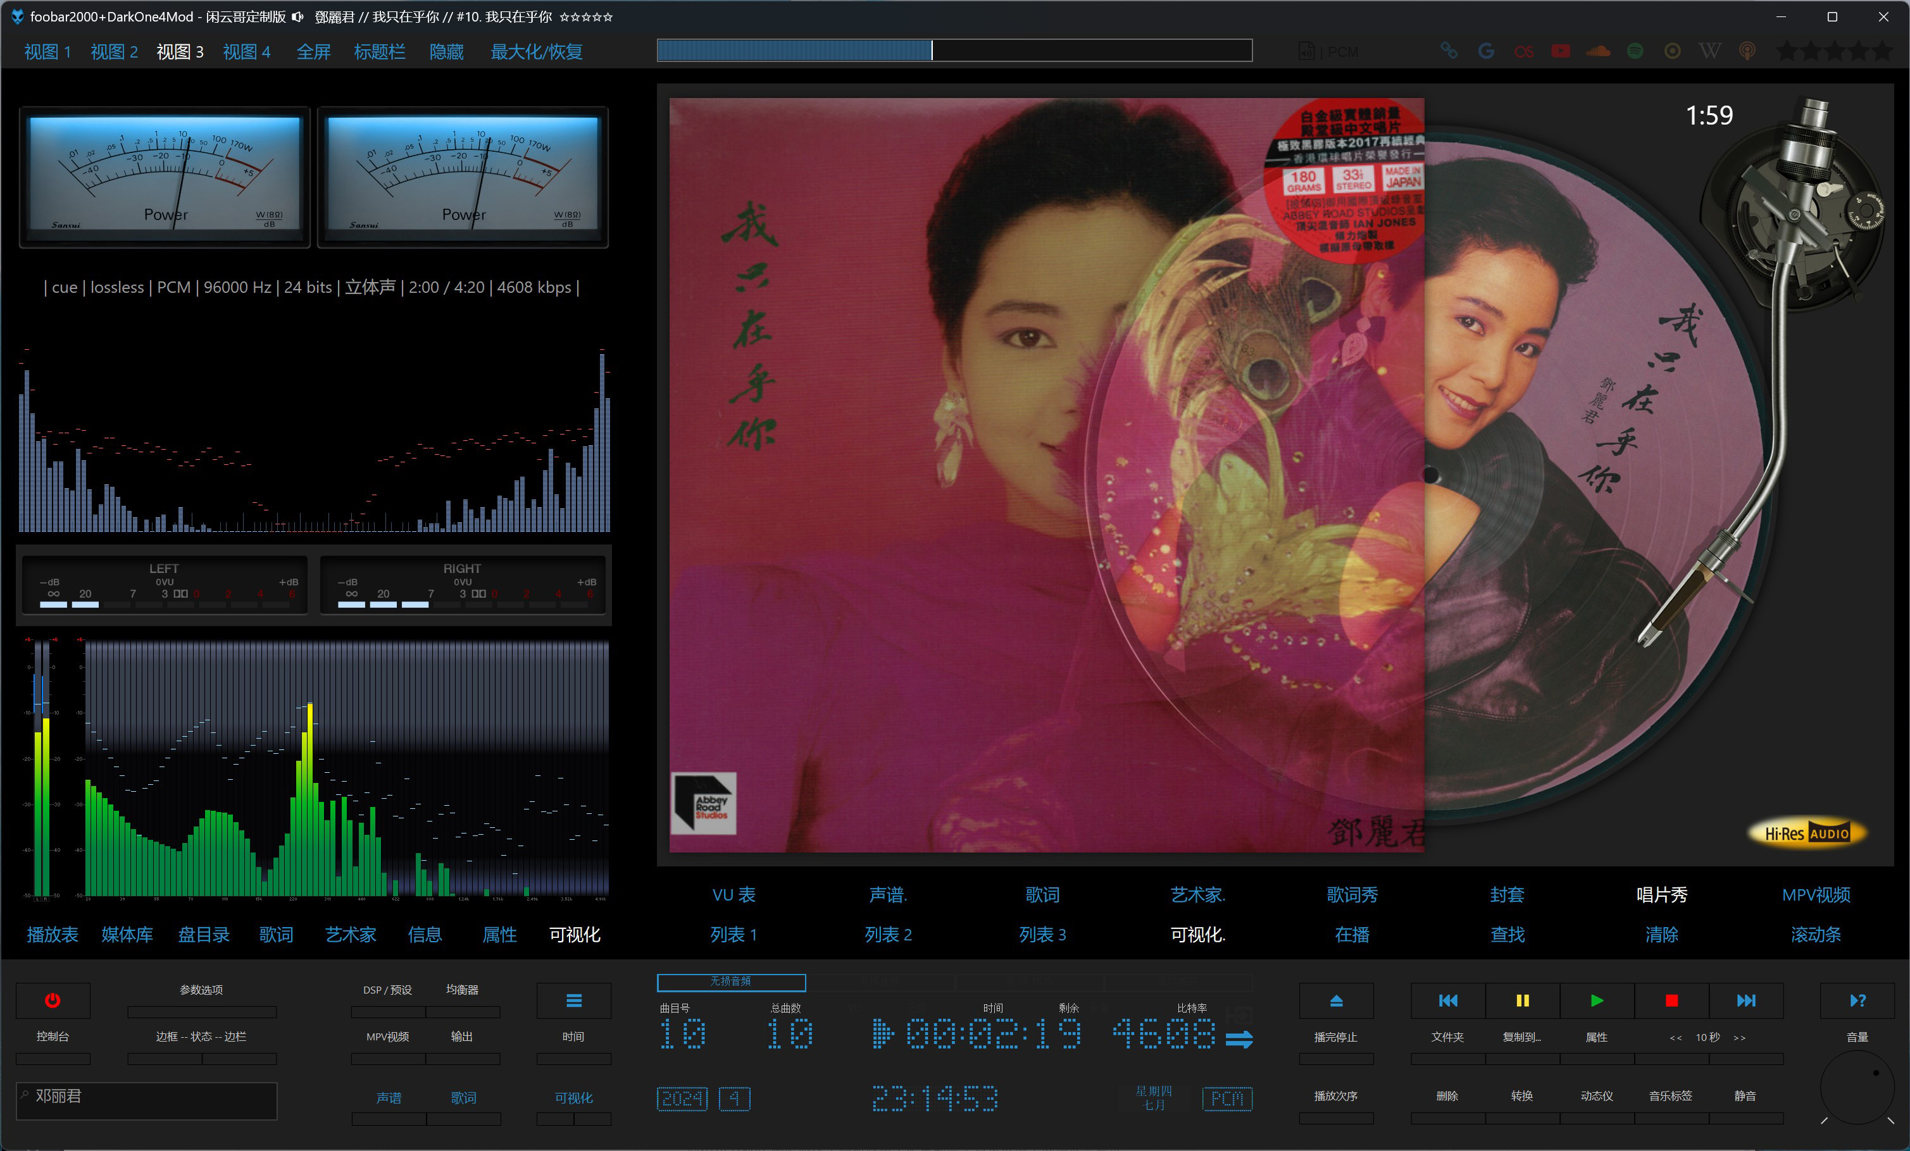Open the 播放次序 playback order menu
Viewport: 1910px width, 1151px height.
coord(1335,1095)
